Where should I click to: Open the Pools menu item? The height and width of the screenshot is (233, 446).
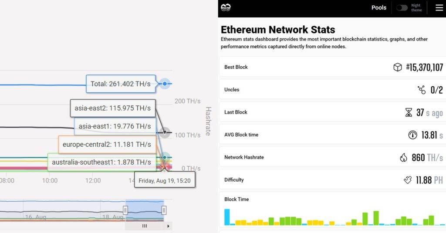(379, 7)
